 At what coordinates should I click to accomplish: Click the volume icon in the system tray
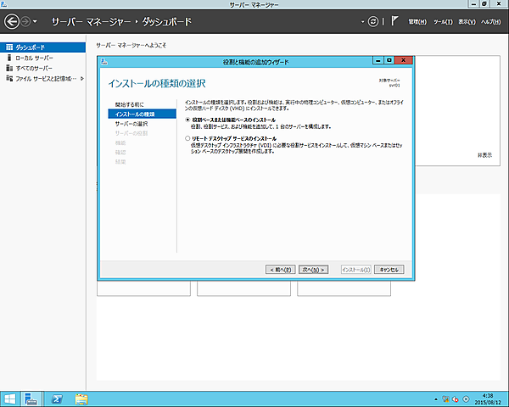click(455, 399)
